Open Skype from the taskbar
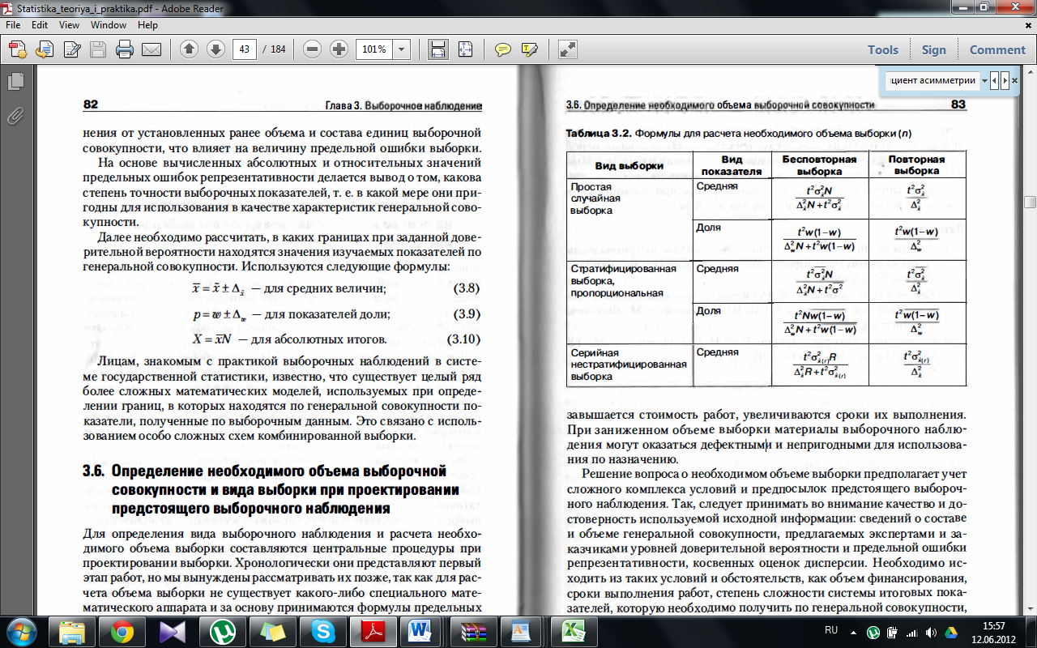Image resolution: width=1037 pixels, height=648 pixels. point(322,630)
